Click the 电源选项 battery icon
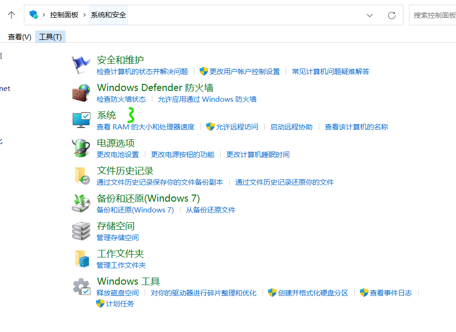The width and height of the screenshot is (456, 332). click(81, 148)
